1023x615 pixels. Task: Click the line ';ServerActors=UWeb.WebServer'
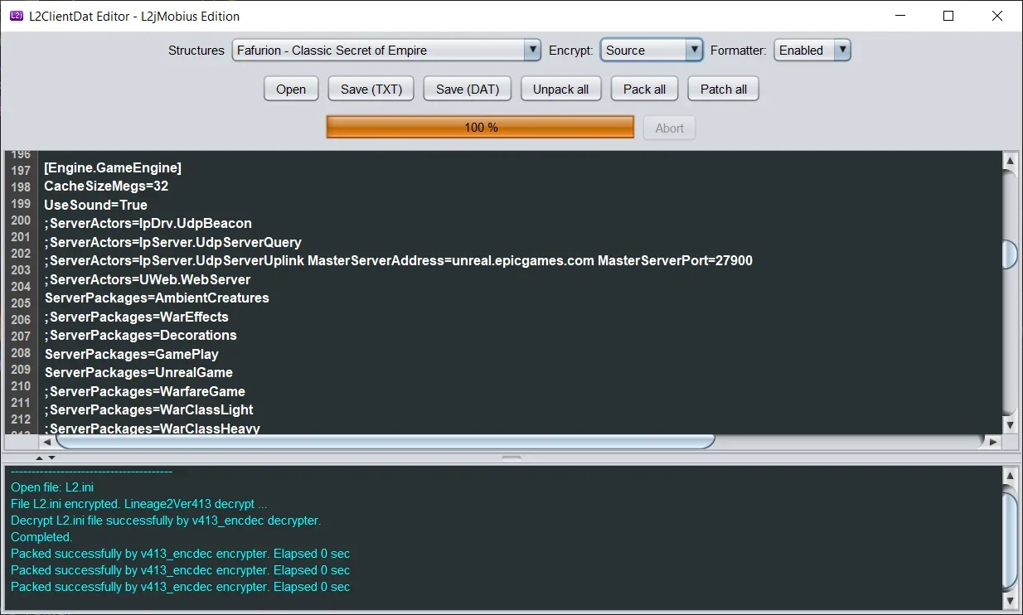pyautogui.click(x=147, y=279)
